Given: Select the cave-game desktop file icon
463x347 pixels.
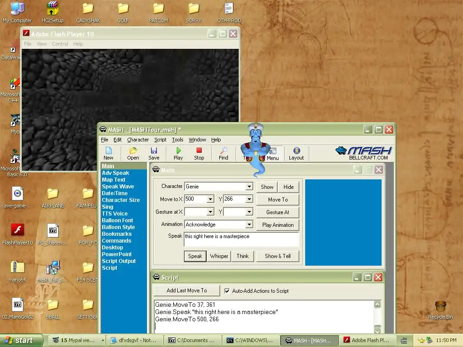Looking at the screenshot, I should pos(18,197).
